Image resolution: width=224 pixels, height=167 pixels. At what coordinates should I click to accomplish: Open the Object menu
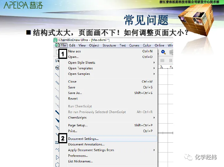click(x=94, y=45)
